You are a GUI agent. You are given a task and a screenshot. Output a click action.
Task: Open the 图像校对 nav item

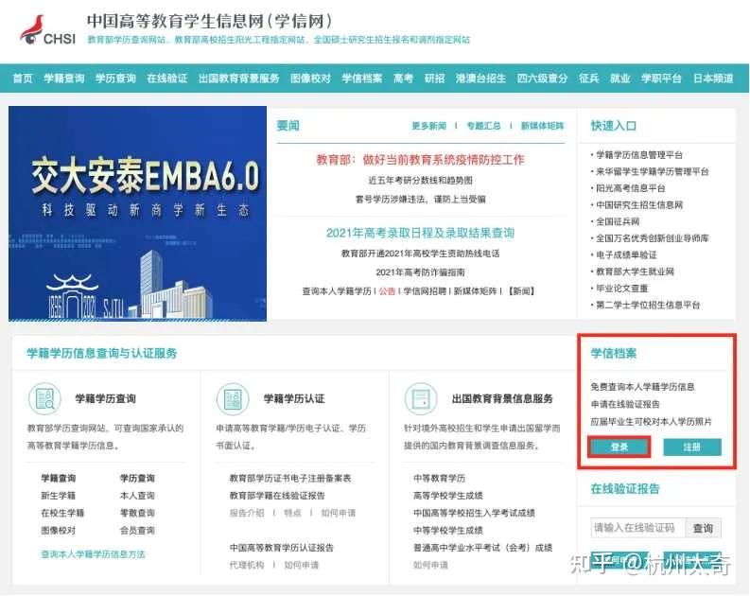(310, 78)
